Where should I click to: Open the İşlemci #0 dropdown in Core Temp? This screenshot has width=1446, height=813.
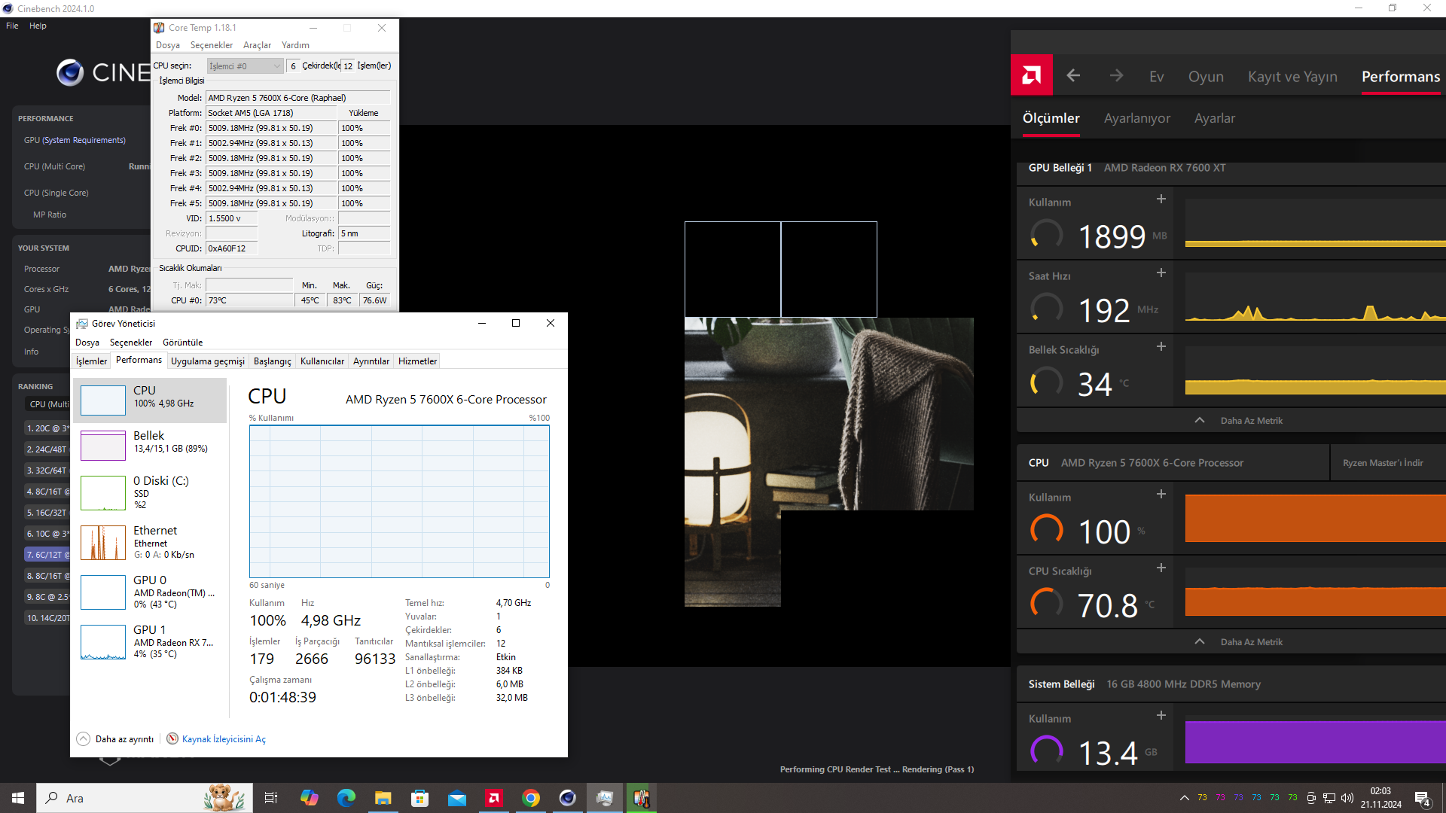(x=245, y=66)
